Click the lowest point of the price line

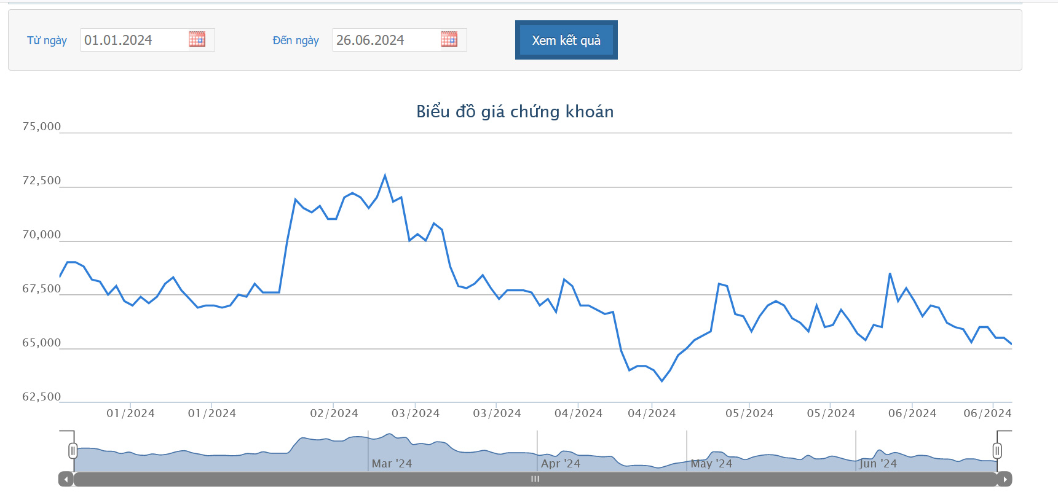coord(662,381)
